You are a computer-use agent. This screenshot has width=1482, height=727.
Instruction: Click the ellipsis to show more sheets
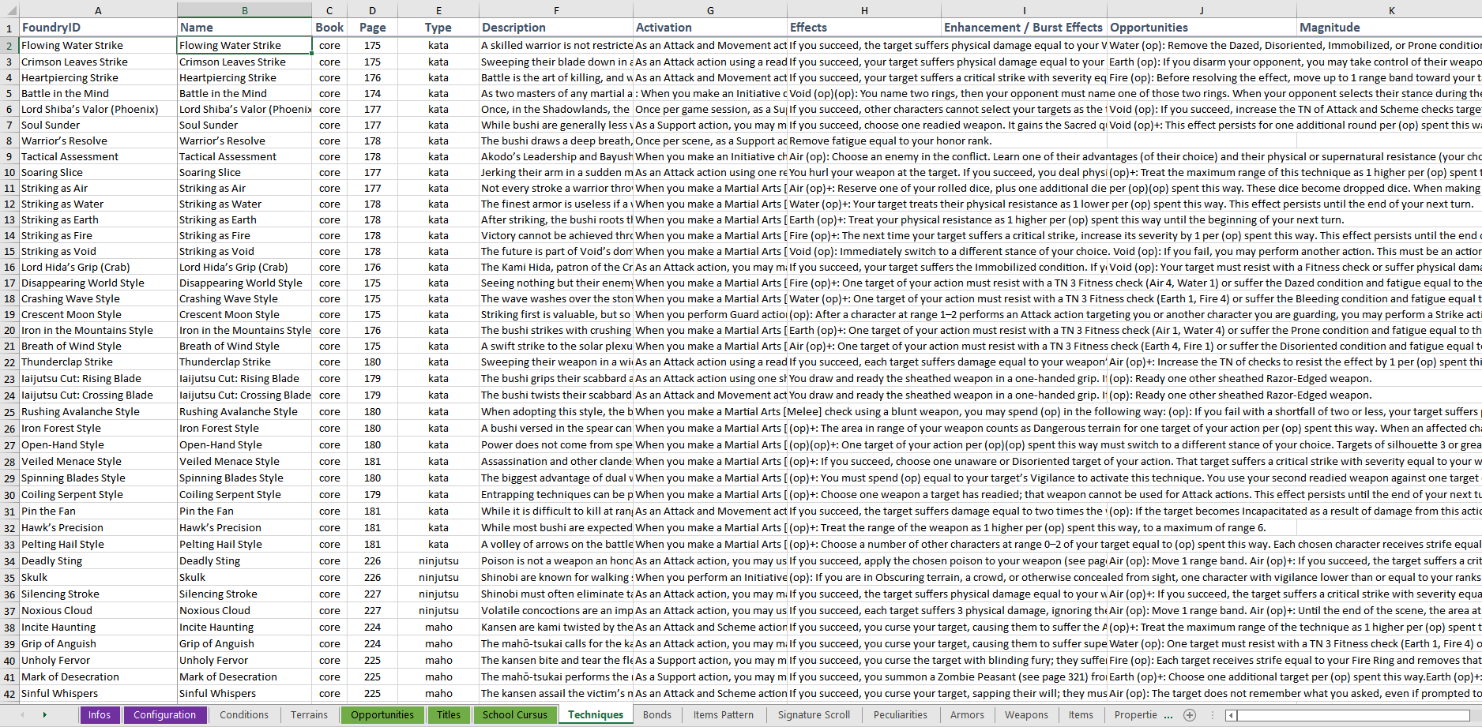tap(1170, 715)
